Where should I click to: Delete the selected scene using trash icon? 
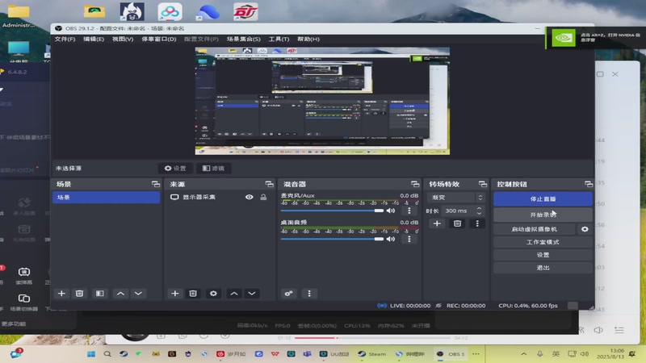[x=79, y=294]
